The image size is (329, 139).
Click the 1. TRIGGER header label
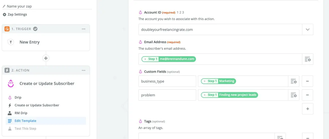(x=21, y=29)
